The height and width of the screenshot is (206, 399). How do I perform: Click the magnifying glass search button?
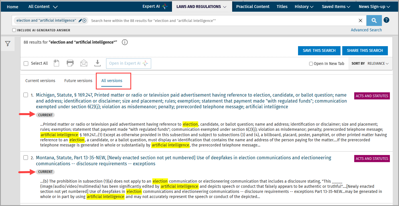tap(374, 20)
